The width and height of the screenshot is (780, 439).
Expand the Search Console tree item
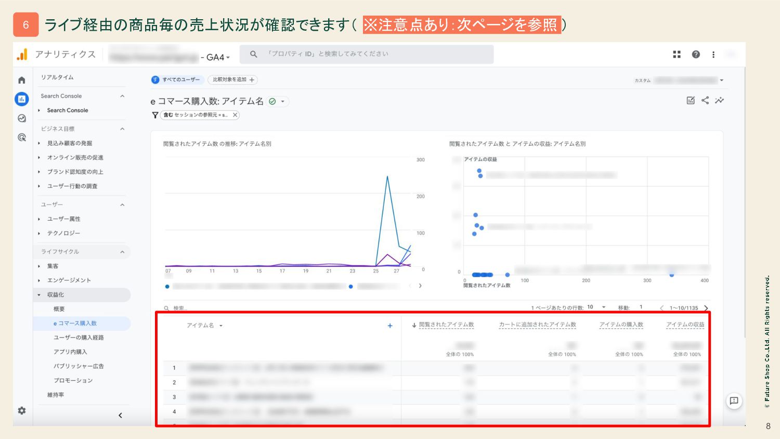[39, 110]
